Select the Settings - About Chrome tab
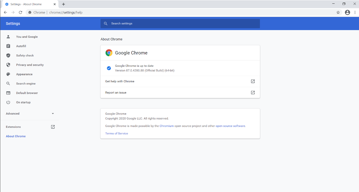Viewport: 359px width, 192px height. tap(30, 4)
